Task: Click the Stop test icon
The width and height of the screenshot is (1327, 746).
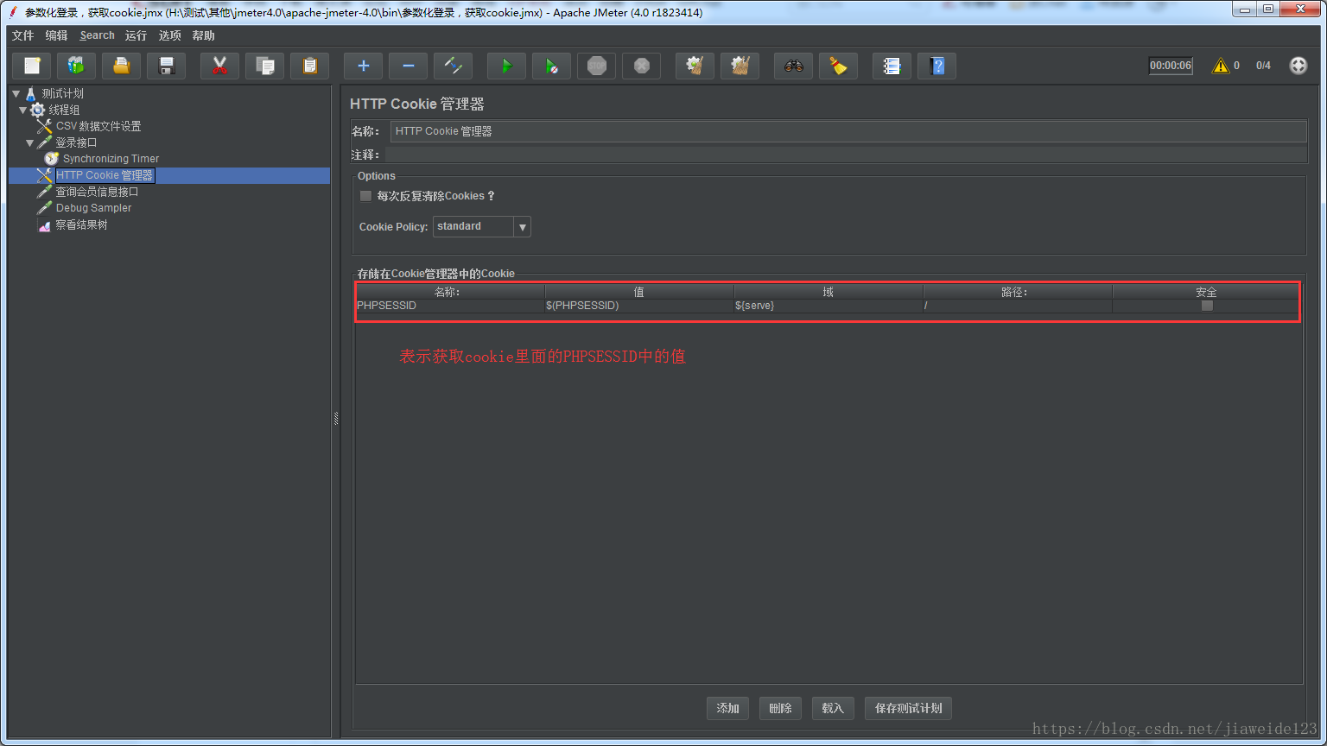Action: click(596, 66)
